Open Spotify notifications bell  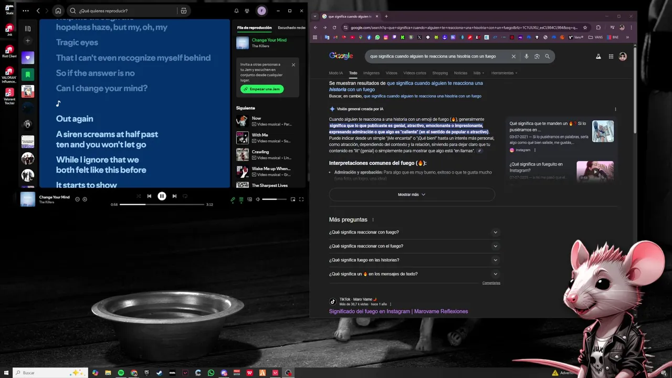click(236, 10)
